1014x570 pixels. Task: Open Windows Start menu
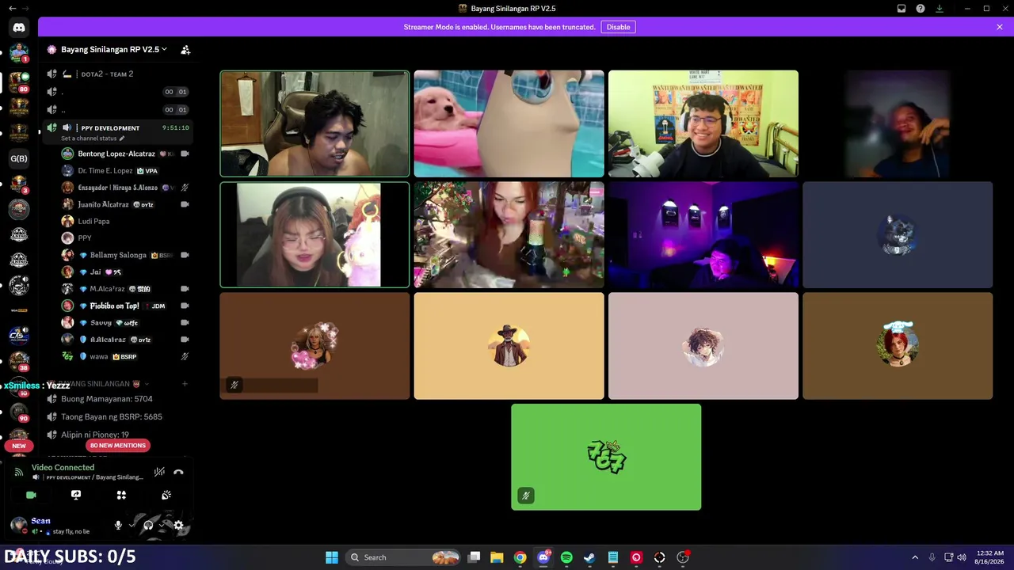[x=332, y=557]
